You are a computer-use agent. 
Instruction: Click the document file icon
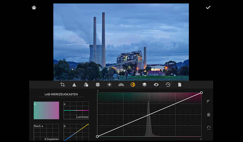(179, 85)
